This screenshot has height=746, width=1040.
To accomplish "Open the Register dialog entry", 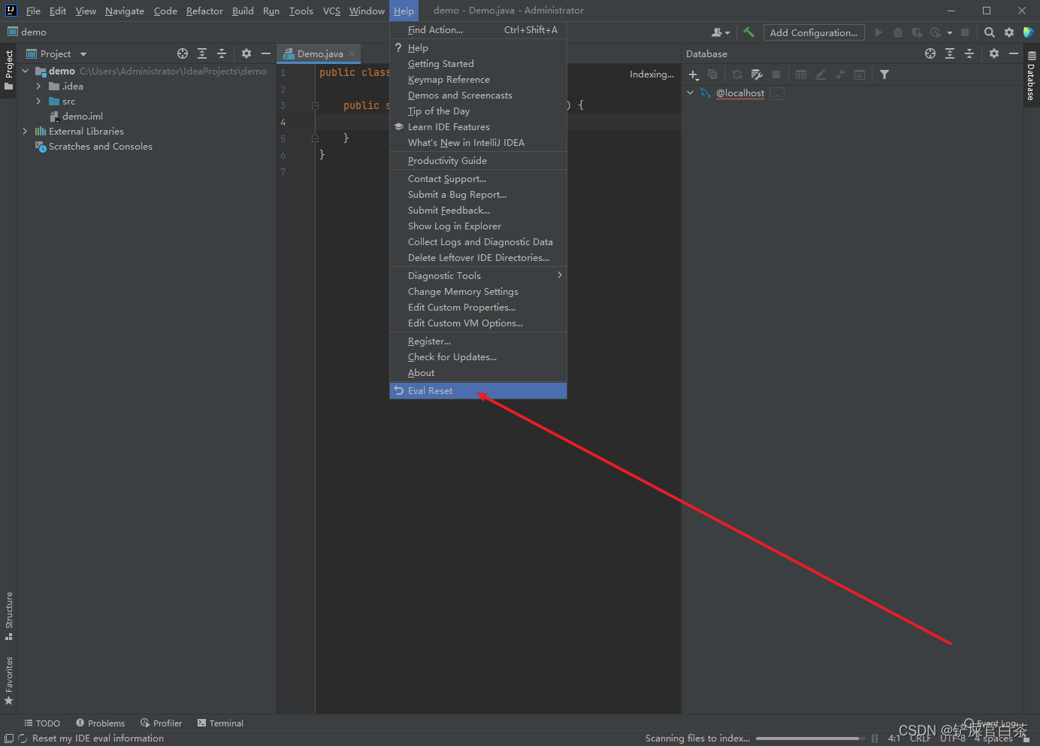I will (478, 341).
